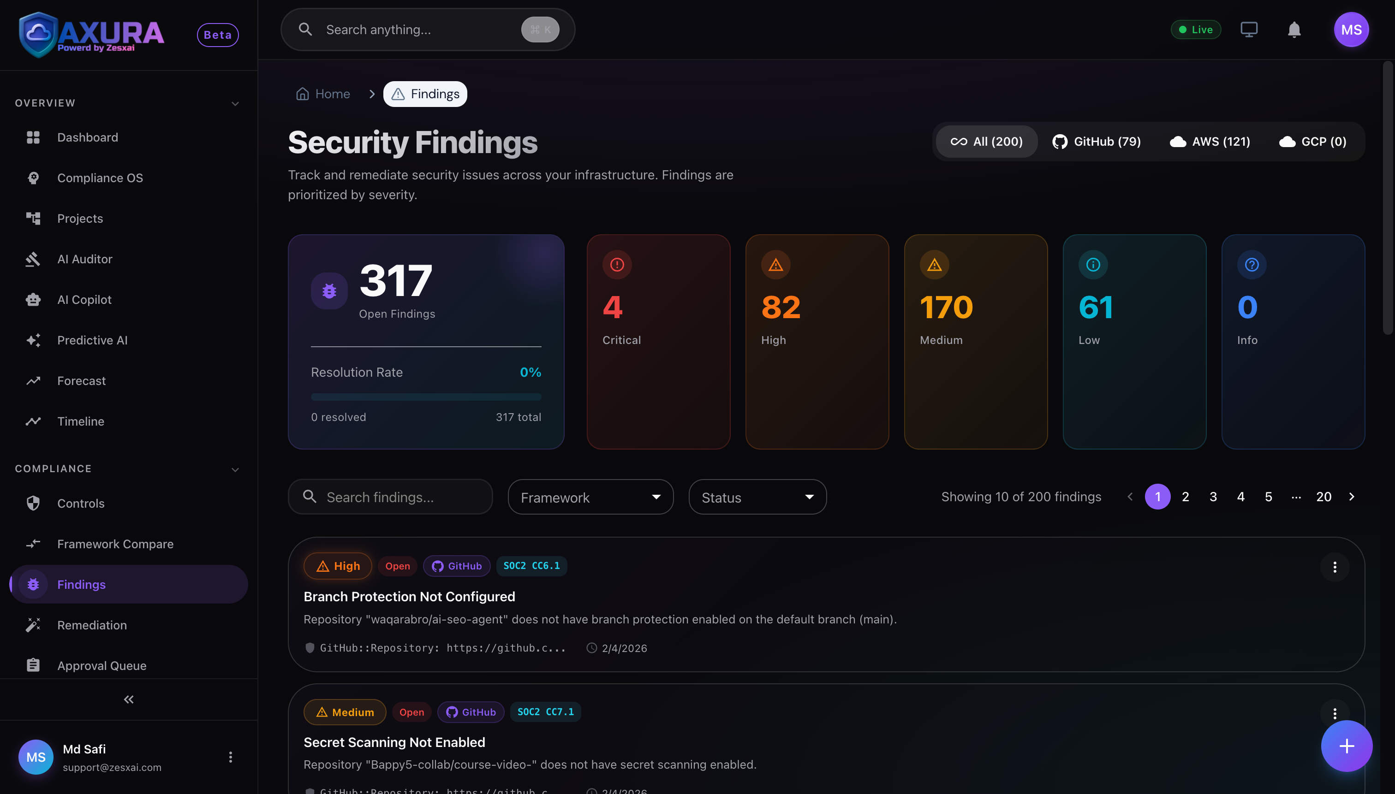Viewport: 1395px width, 794px height.
Task: Click the MS user avatar
Action: pos(1351,30)
